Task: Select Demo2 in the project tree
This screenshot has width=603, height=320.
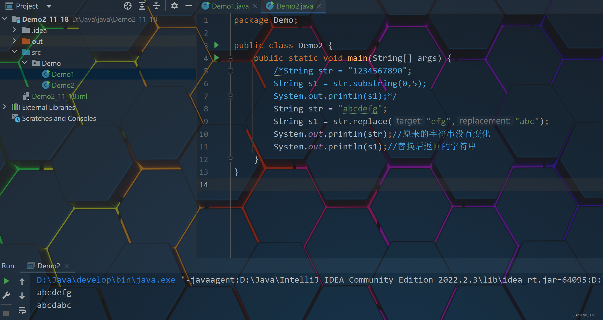Action: [63, 85]
